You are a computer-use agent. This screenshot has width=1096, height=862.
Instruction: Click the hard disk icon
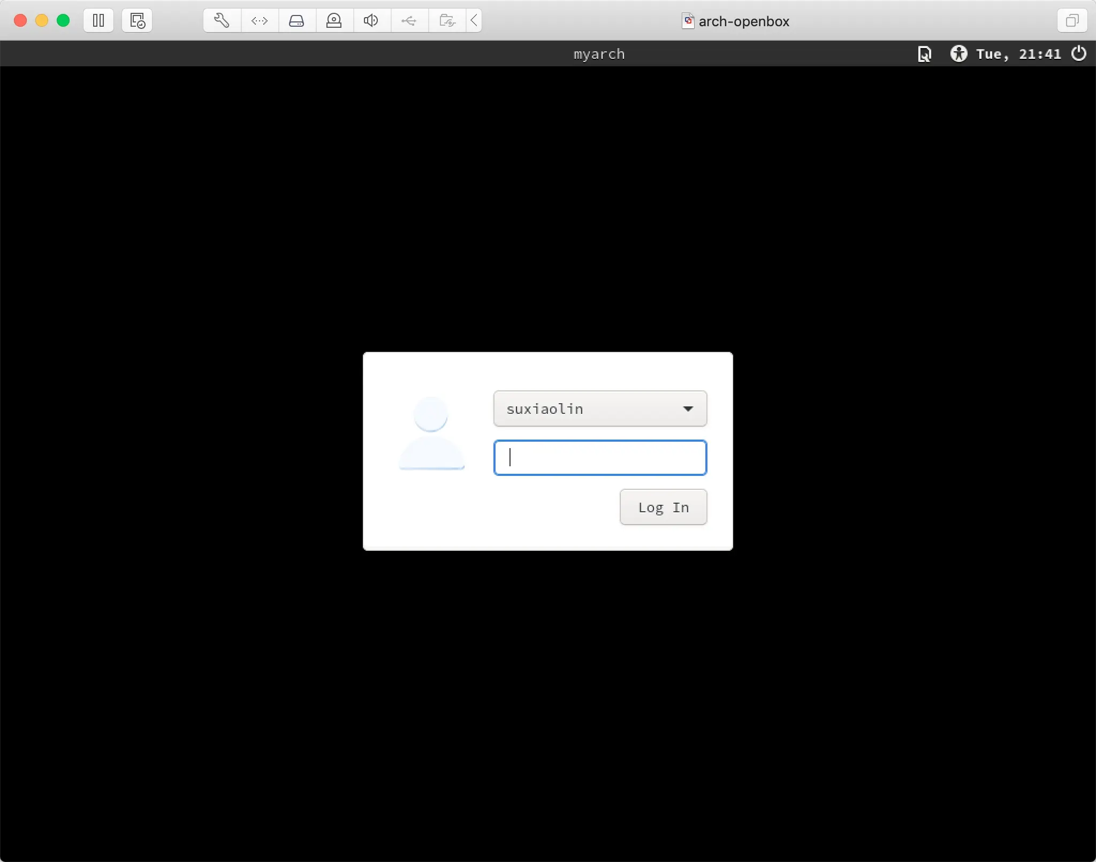pyautogui.click(x=296, y=21)
